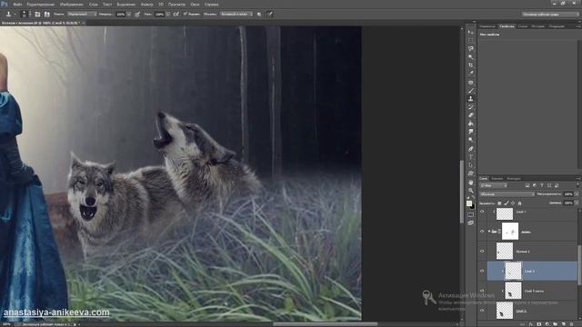Create a new group folder icon
Screen dimensions: 582x327
[x=556, y=324]
